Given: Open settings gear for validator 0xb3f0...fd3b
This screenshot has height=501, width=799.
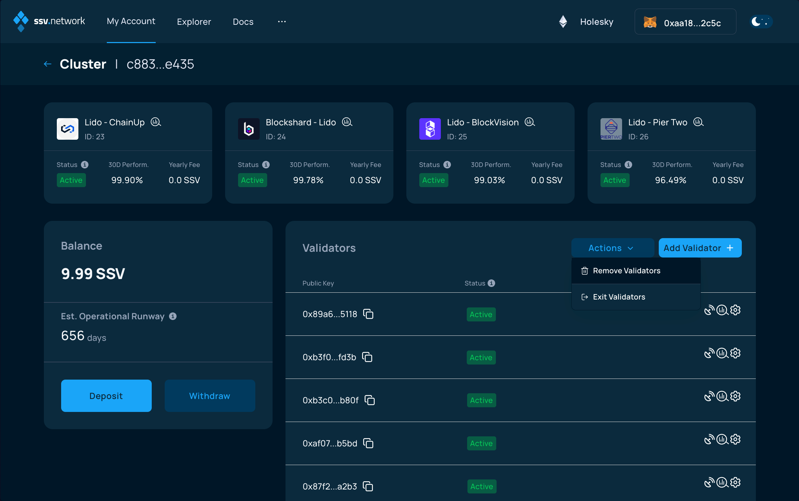Looking at the screenshot, I should pos(735,353).
